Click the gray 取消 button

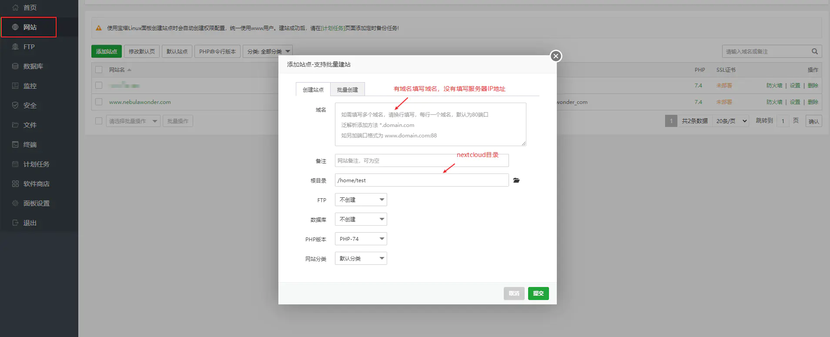coord(514,293)
